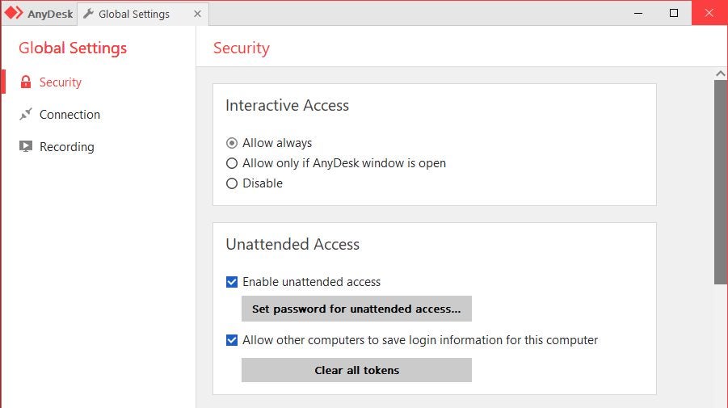Uncheck Allow other computers to save login
Viewport: 728px width, 408px height.
coord(232,340)
